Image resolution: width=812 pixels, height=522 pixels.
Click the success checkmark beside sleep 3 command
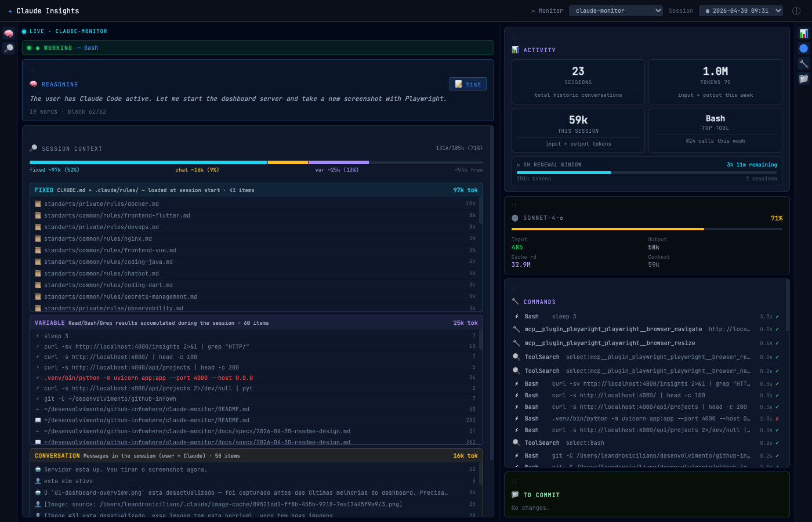point(778,316)
